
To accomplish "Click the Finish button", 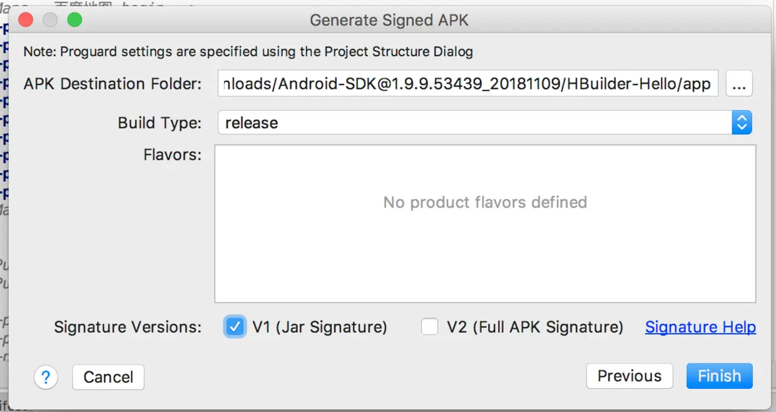I will [x=719, y=376].
